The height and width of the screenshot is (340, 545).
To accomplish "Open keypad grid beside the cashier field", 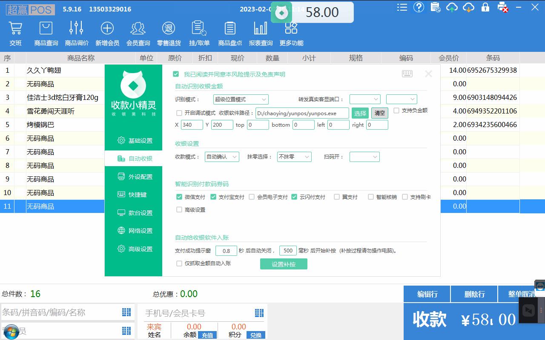I will point(126,331).
